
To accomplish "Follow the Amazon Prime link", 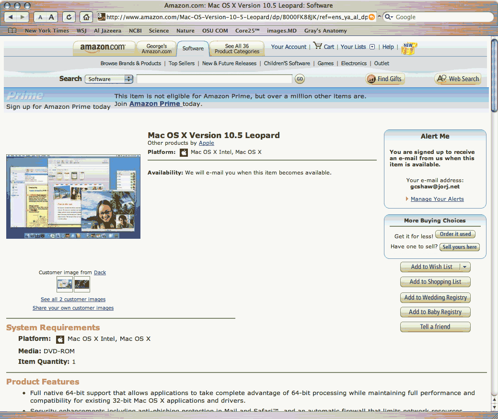I will 156,104.
